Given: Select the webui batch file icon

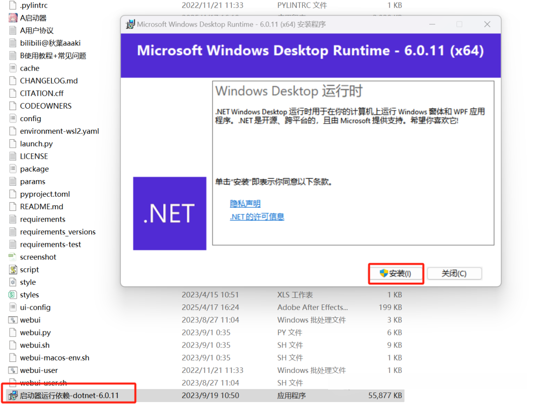Looking at the screenshot, I should point(13,320).
